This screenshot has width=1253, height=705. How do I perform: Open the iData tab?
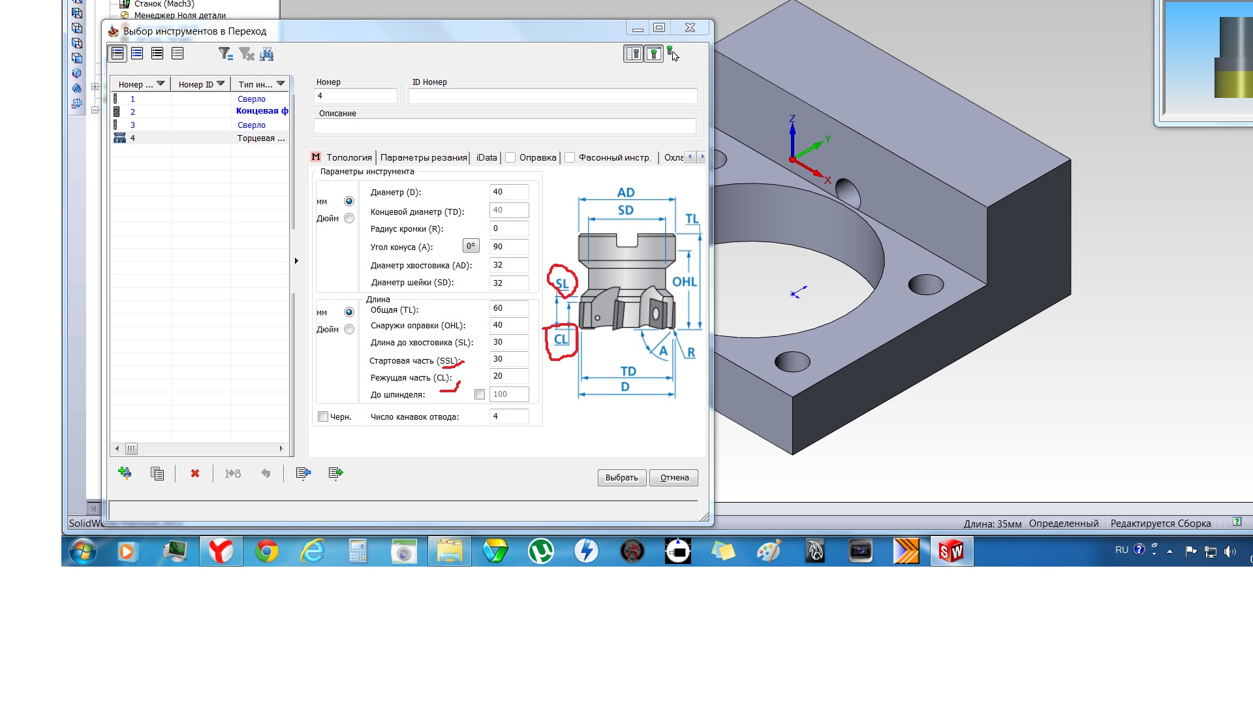[486, 157]
